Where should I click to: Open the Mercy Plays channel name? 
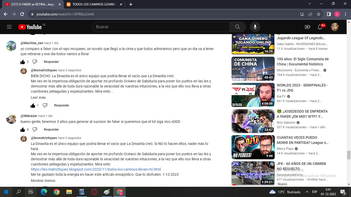pyautogui.click(x=285, y=149)
